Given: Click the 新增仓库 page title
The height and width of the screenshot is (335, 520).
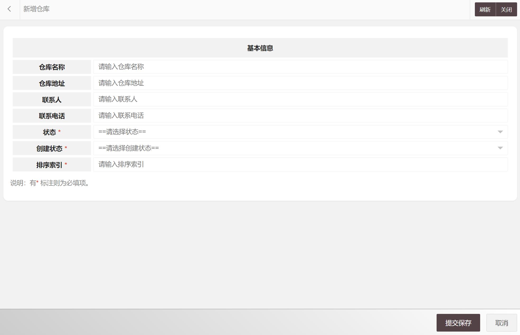Looking at the screenshot, I should coord(37,9).
